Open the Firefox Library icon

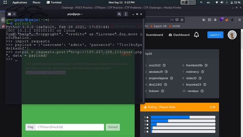[x=204, y=20]
